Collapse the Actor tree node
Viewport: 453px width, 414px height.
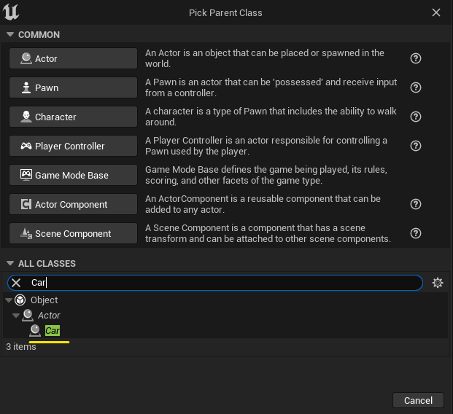coord(16,316)
